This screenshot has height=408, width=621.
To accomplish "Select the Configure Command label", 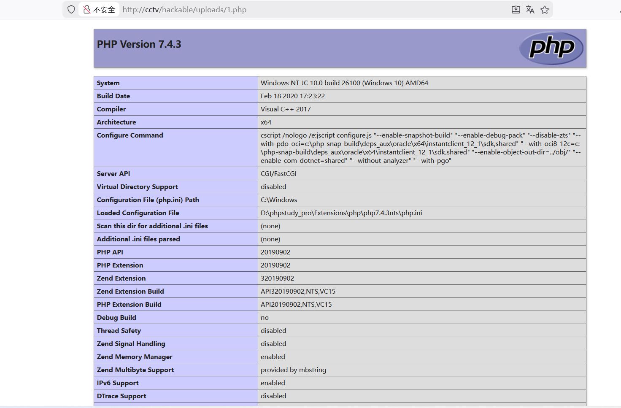I will click(x=130, y=135).
